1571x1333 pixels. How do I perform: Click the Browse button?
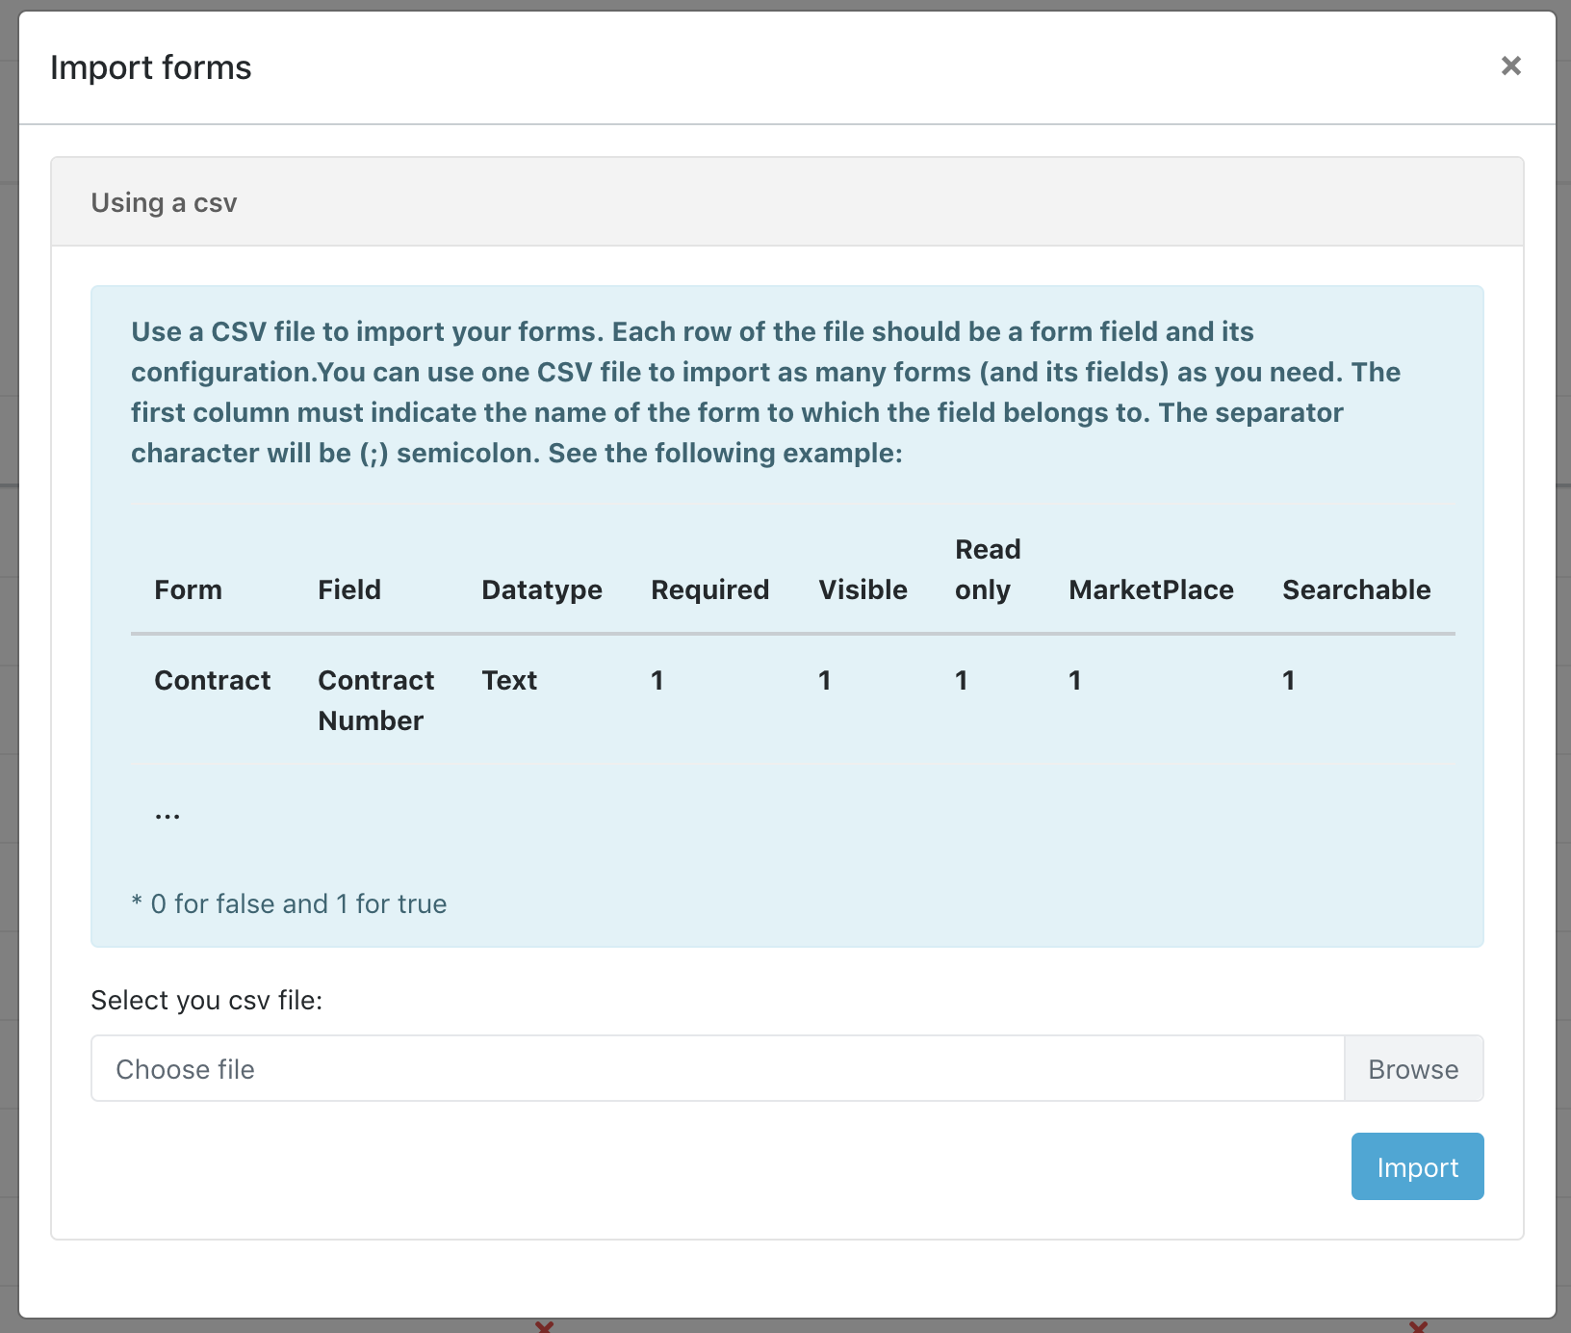point(1412,1069)
